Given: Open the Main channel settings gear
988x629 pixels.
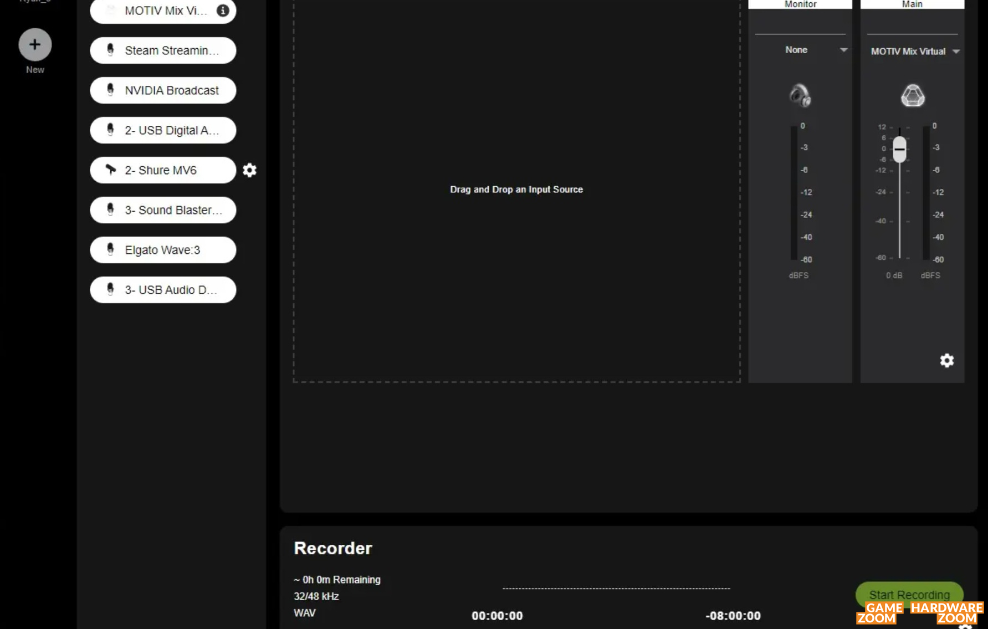Looking at the screenshot, I should (x=947, y=361).
